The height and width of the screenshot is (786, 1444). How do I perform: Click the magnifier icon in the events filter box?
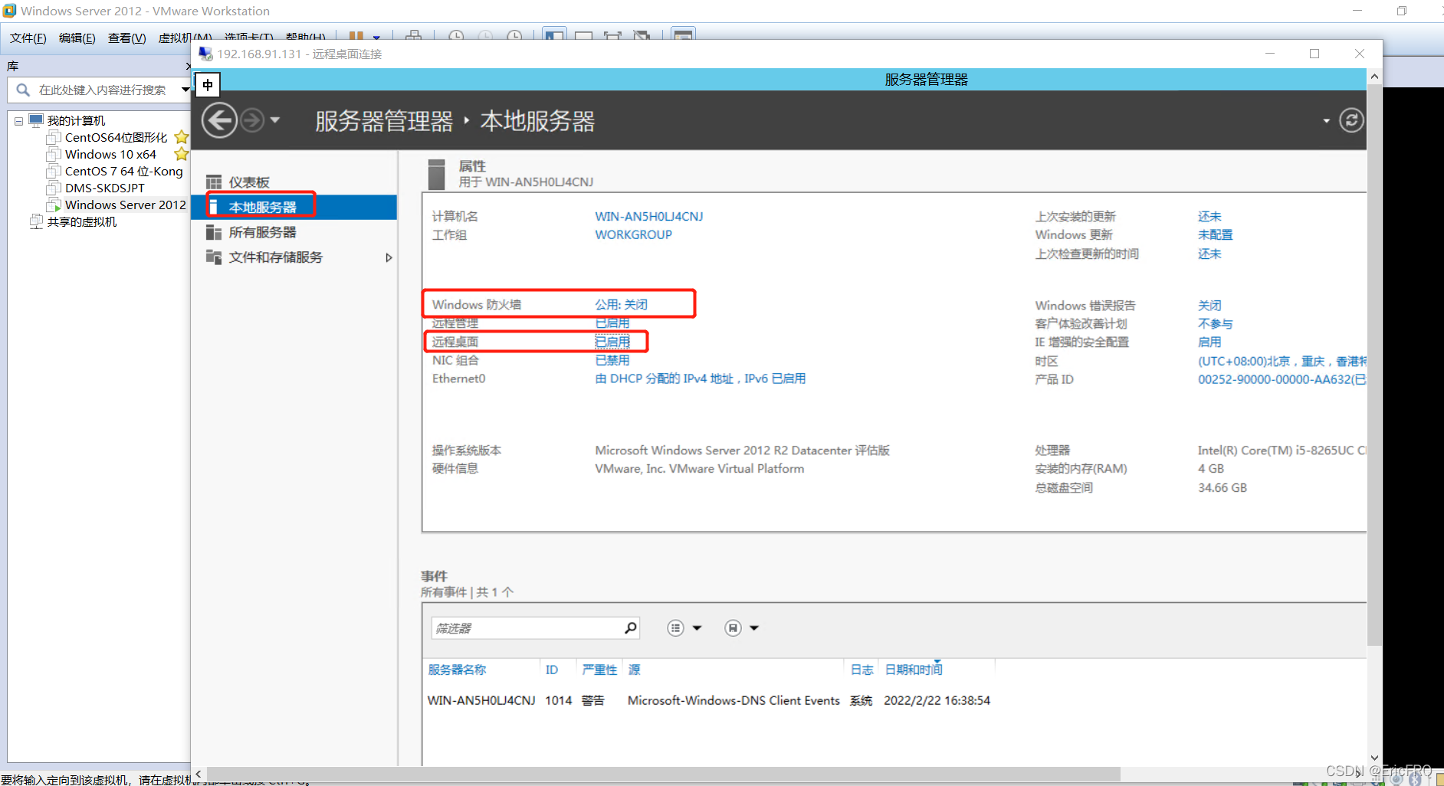pos(630,628)
